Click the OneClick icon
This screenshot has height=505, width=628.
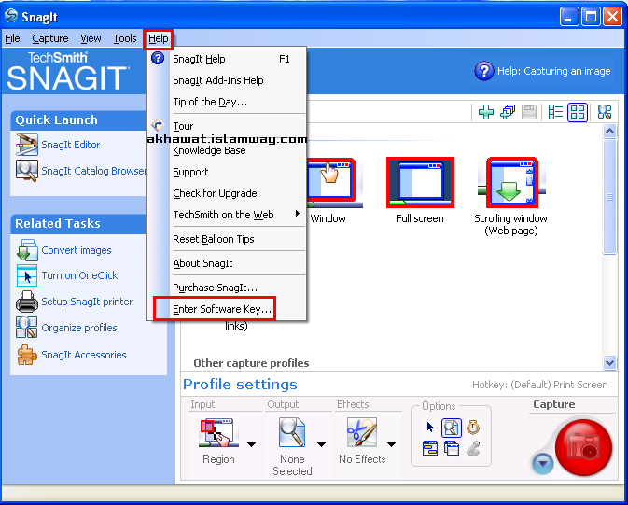27,275
